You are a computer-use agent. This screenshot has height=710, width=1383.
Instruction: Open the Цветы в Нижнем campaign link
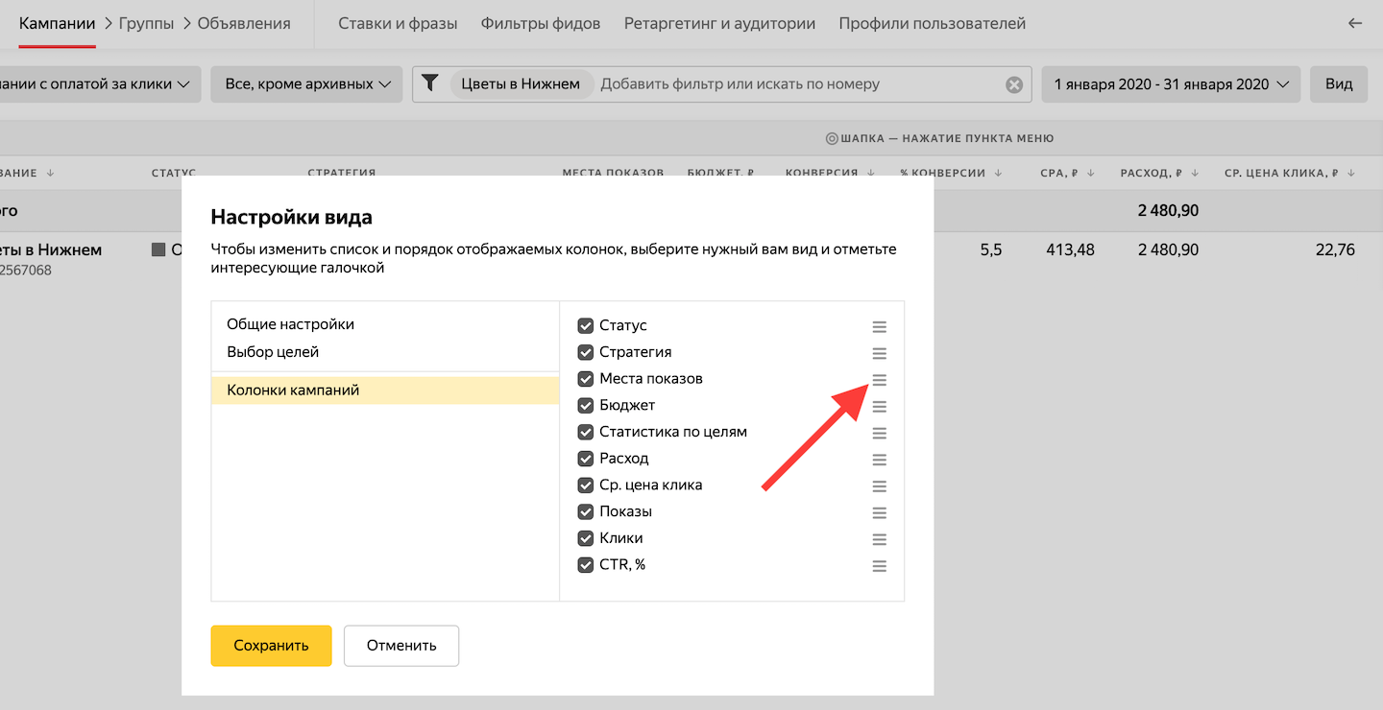(51, 250)
